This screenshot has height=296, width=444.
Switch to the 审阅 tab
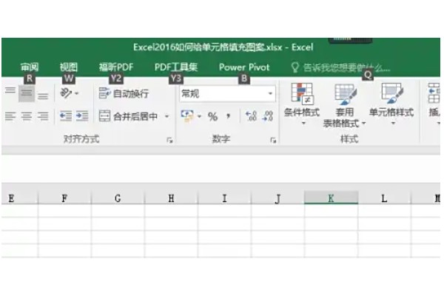tap(30, 67)
